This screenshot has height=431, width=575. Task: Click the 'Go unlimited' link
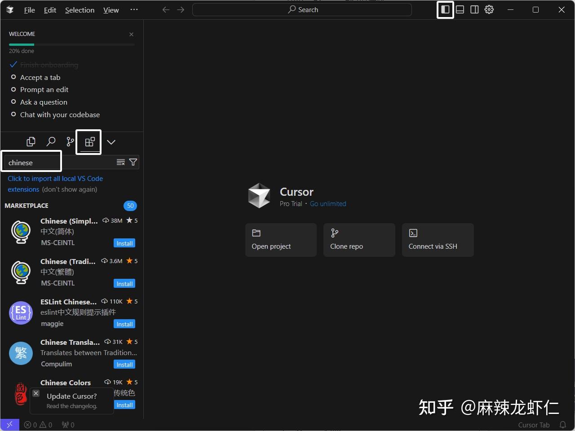(x=328, y=203)
